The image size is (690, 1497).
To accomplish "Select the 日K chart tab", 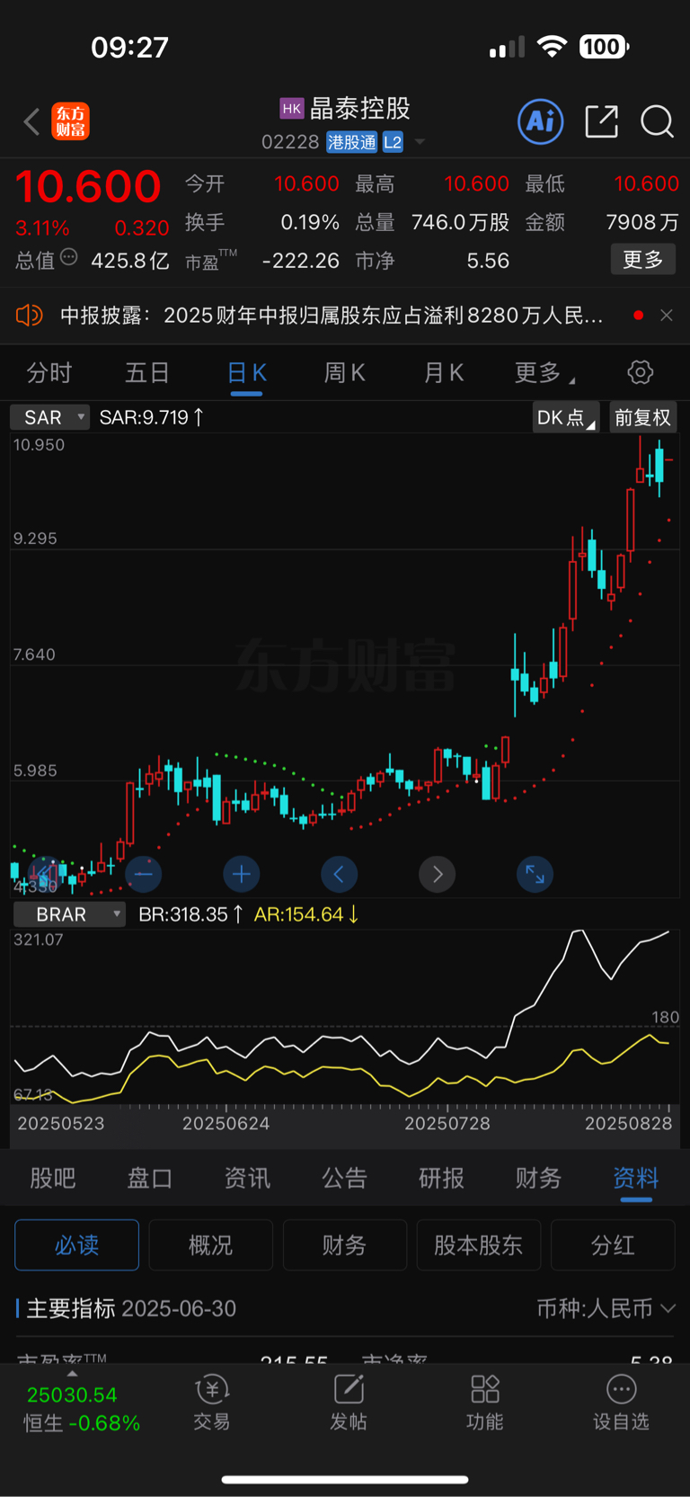I will [x=246, y=372].
